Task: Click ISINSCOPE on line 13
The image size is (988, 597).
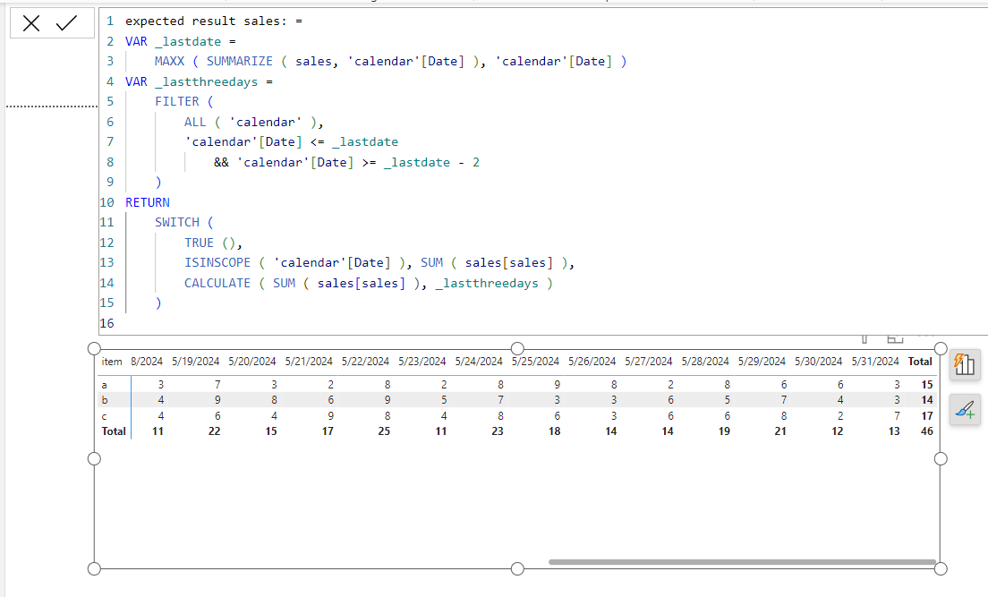Action: 217,263
